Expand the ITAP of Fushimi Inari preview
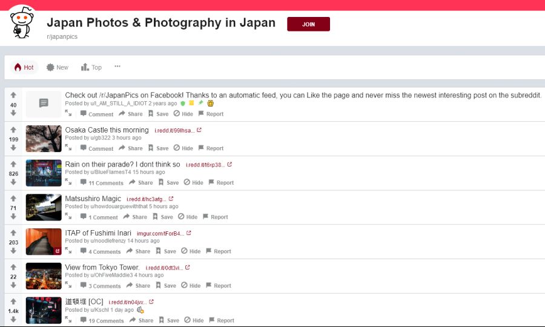The width and height of the screenshot is (545, 327). click(x=68, y=251)
